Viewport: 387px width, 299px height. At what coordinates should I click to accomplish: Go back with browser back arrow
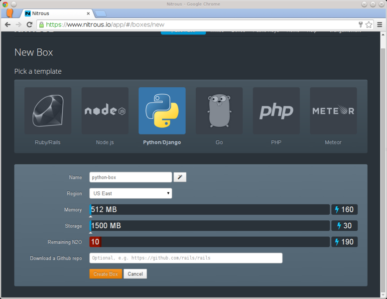coord(8,25)
